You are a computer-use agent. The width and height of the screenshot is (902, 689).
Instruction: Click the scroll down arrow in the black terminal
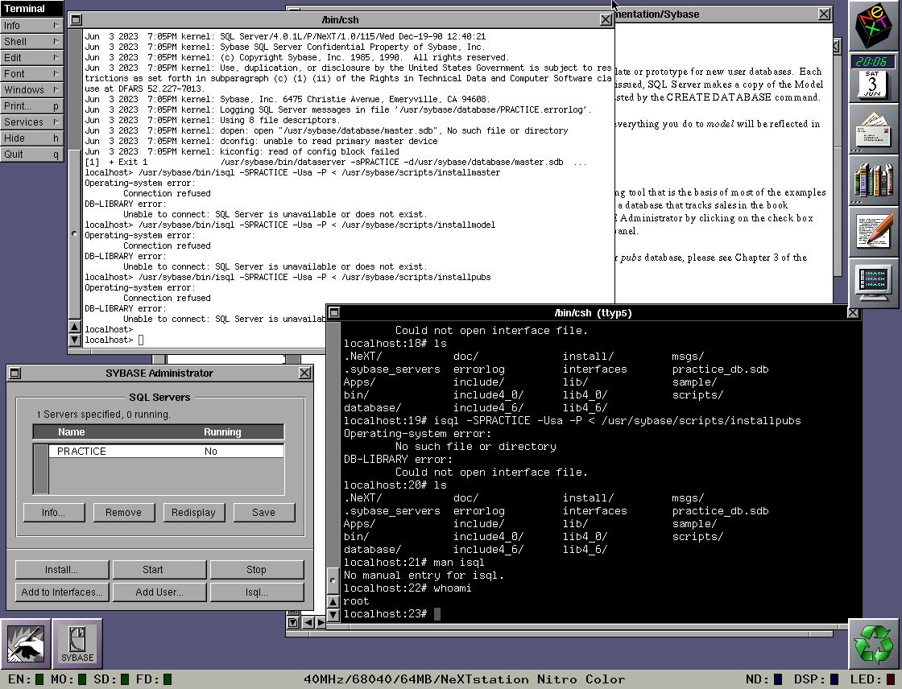pyautogui.click(x=333, y=615)
